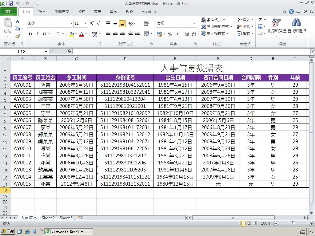Toggle Underline formatting
This screenshot has width=315, height=236.
[44, 34]
